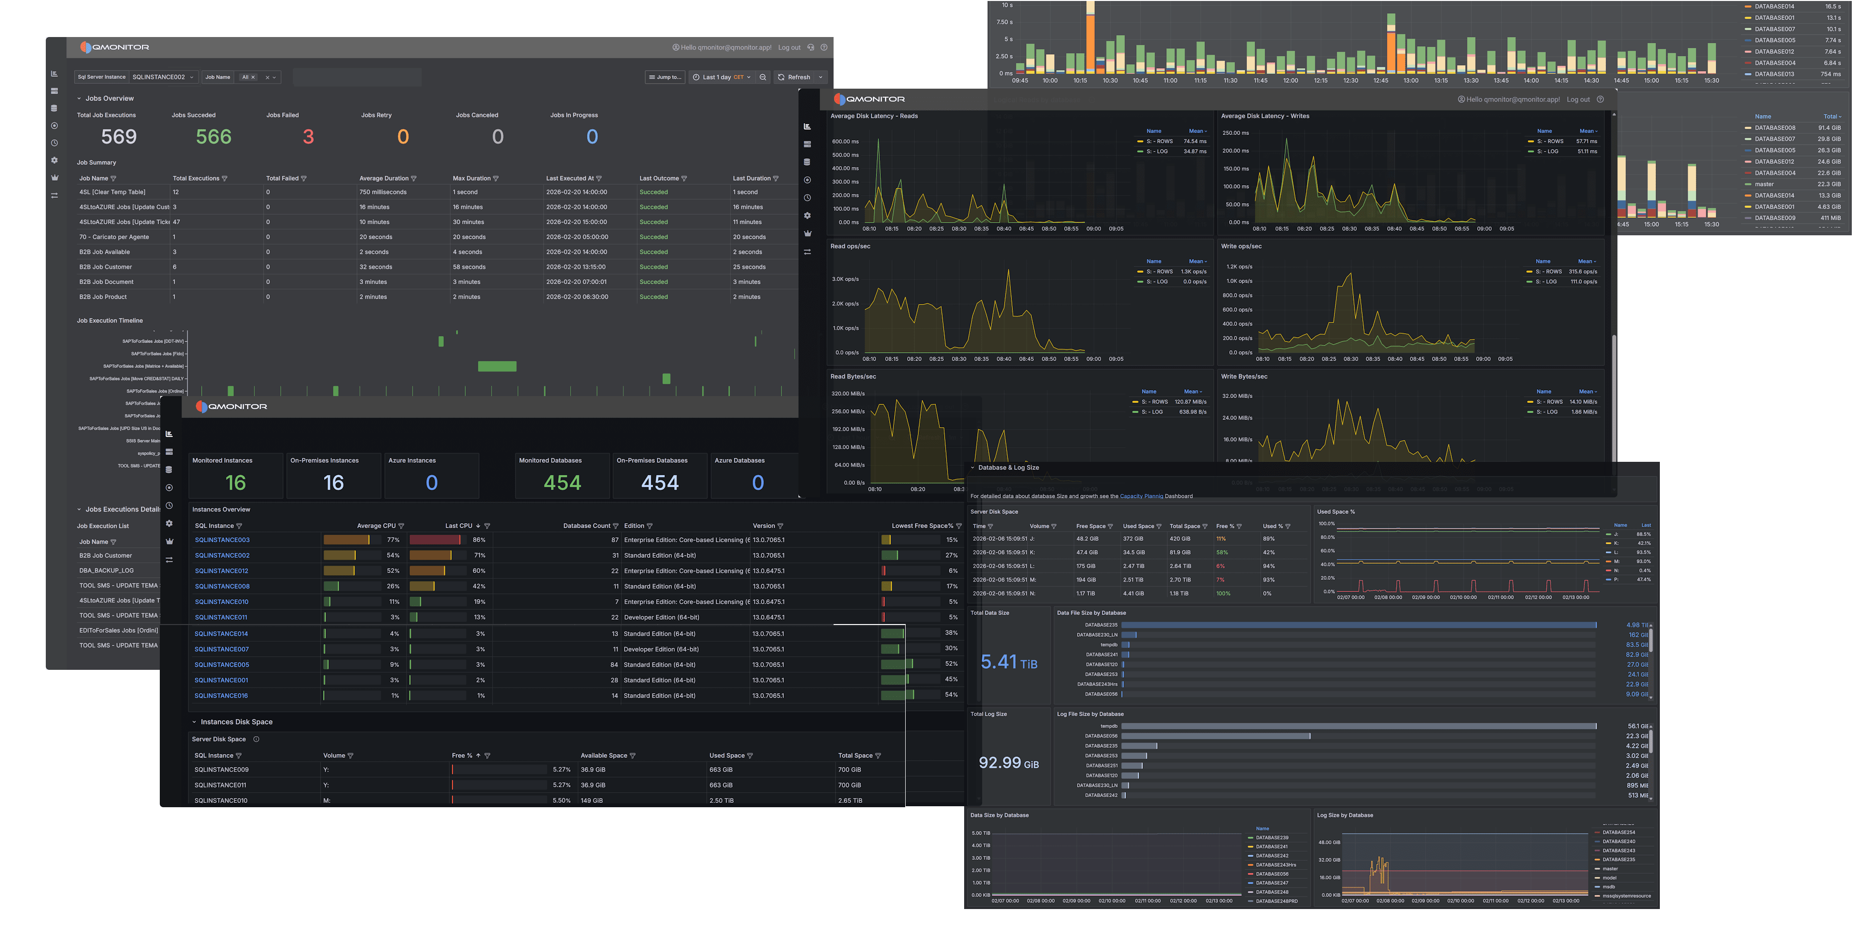Image resolution: width=1863 pixels, height=929 pixels.
Task: Select the bar chart dashboards icon in sidebar
Action: click(54, 75)
